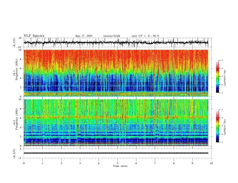Click the 'Sep. 17, 2025' date label
Viewport: 238px width, 183px height.
[x=84, y=36]
